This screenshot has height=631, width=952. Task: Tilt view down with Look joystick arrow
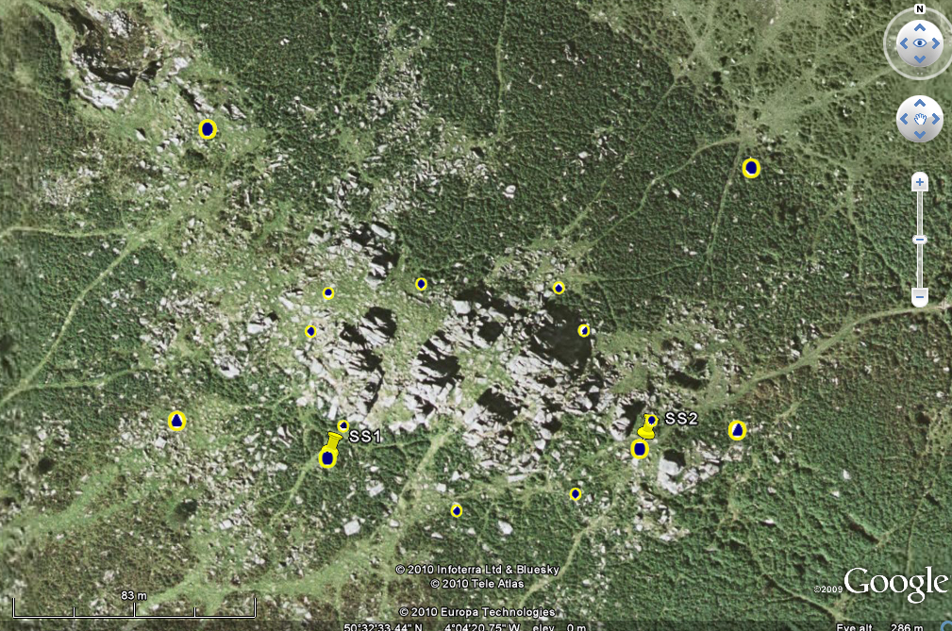tap(919, 60)
